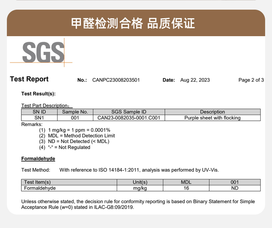Screen dimensions: 272x228
Task: Select report number 'CANPC23008203501'
Action: pyautogui.click(x=116, y=80)
